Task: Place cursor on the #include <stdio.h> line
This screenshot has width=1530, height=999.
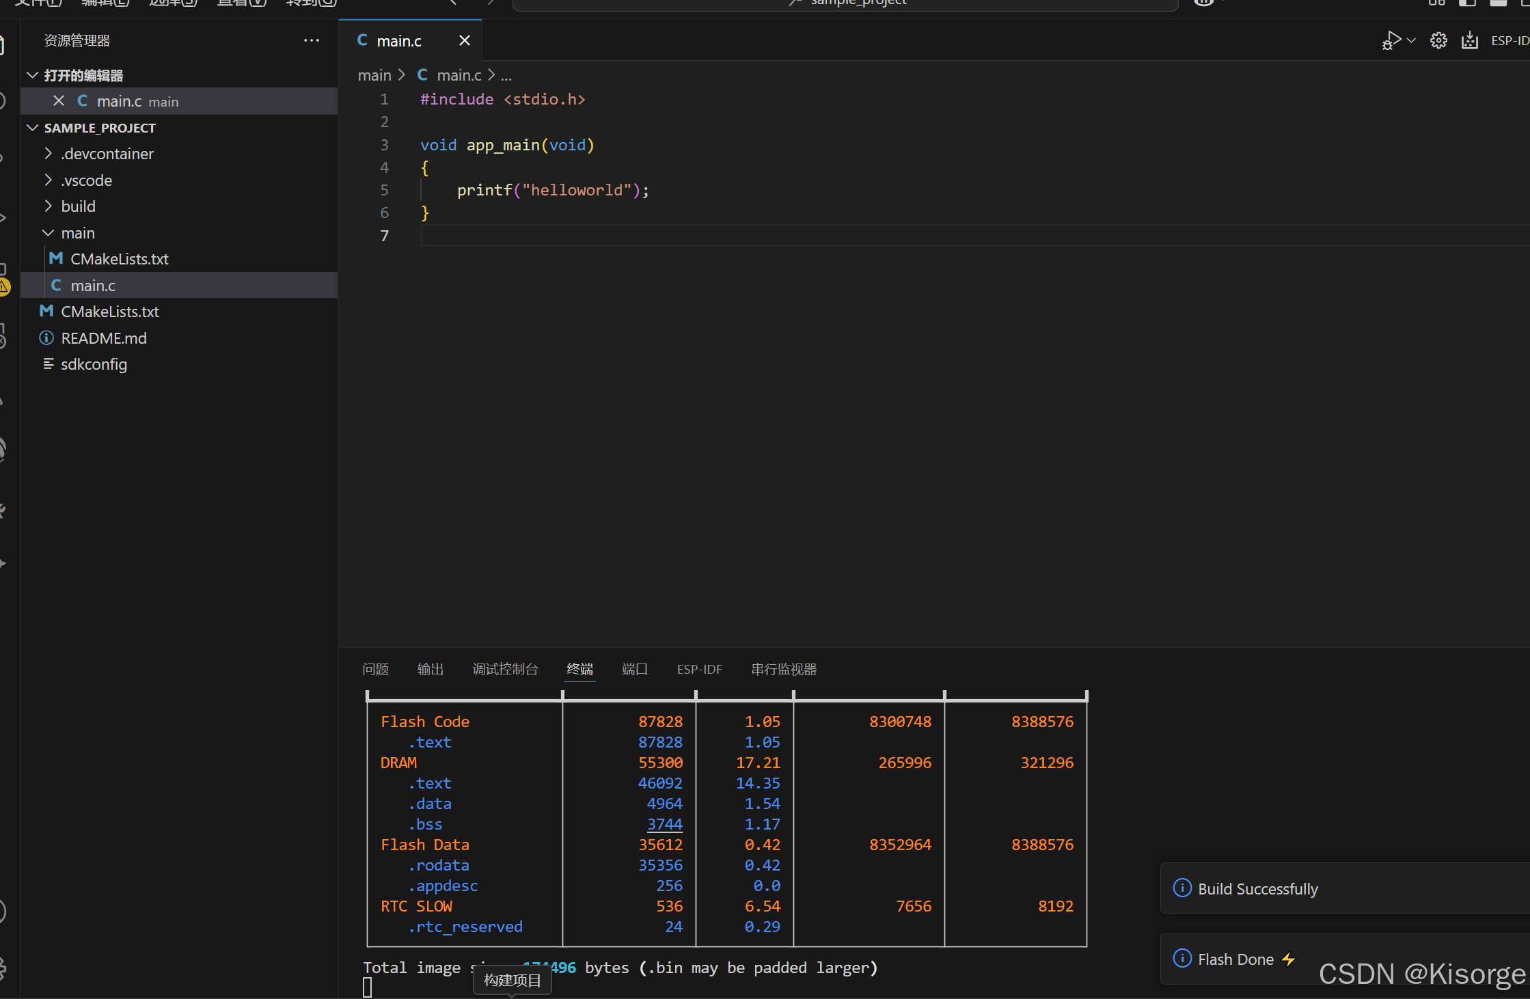Action: coord(503,99)
